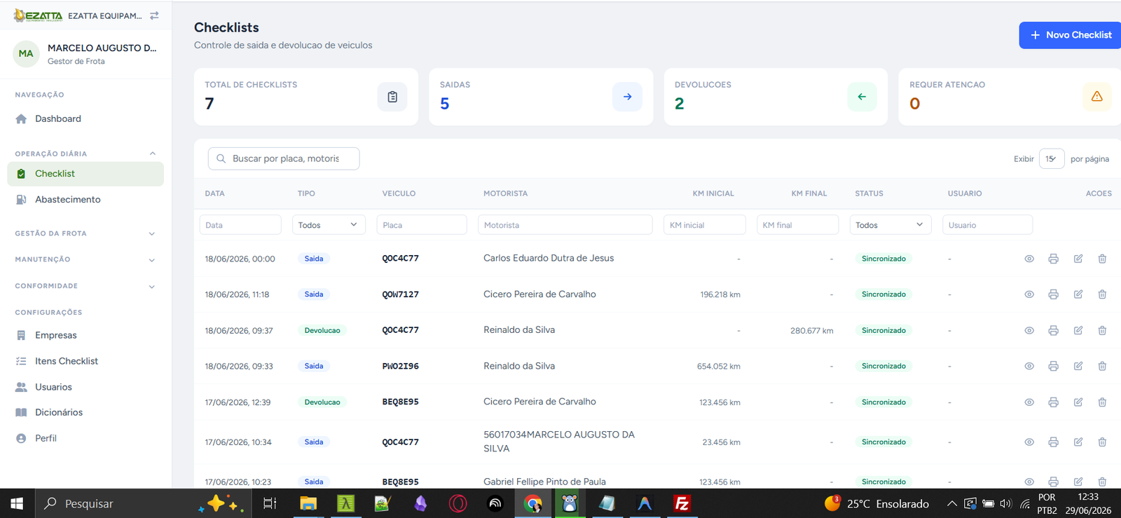Edit the Carlos Eduardo Dutra de Jesus checklist
The image size is (1121, 518).
[x=1078, y=259]
